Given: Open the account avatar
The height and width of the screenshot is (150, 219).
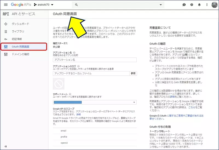Looking at the screenshot, I should click(214, 5).
